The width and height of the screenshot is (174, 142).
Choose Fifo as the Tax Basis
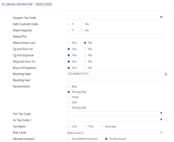(85, 127)
